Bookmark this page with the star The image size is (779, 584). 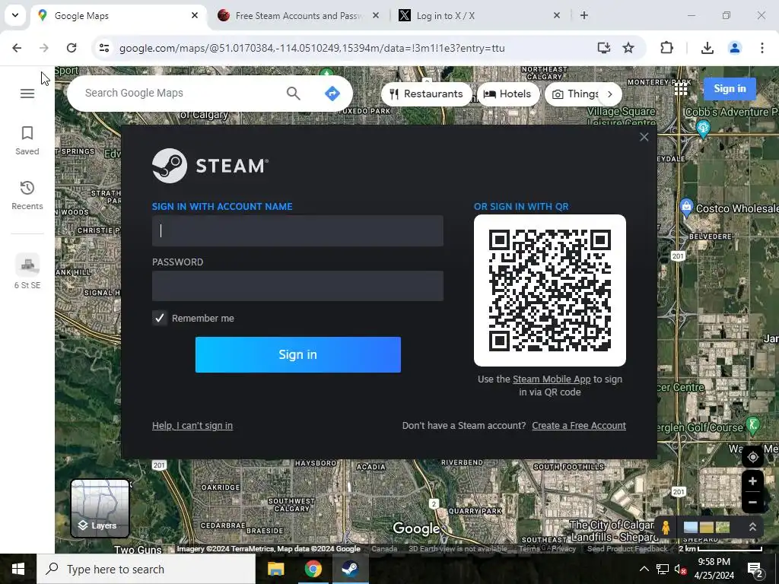pos(628,48)
